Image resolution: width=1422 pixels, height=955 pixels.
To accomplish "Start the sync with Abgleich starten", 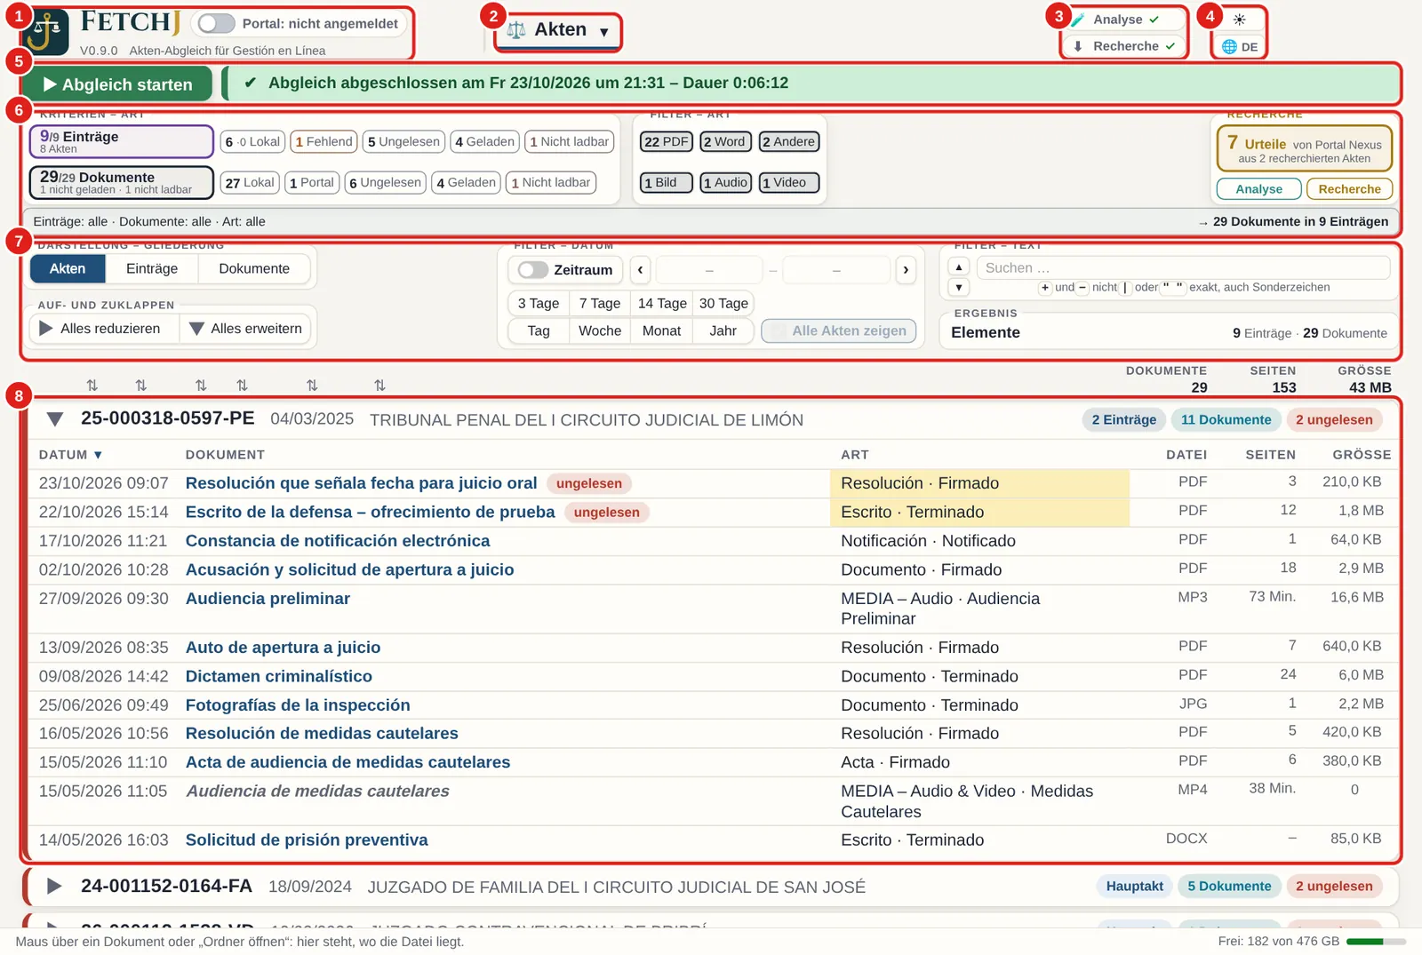I will tap(117, 84).
